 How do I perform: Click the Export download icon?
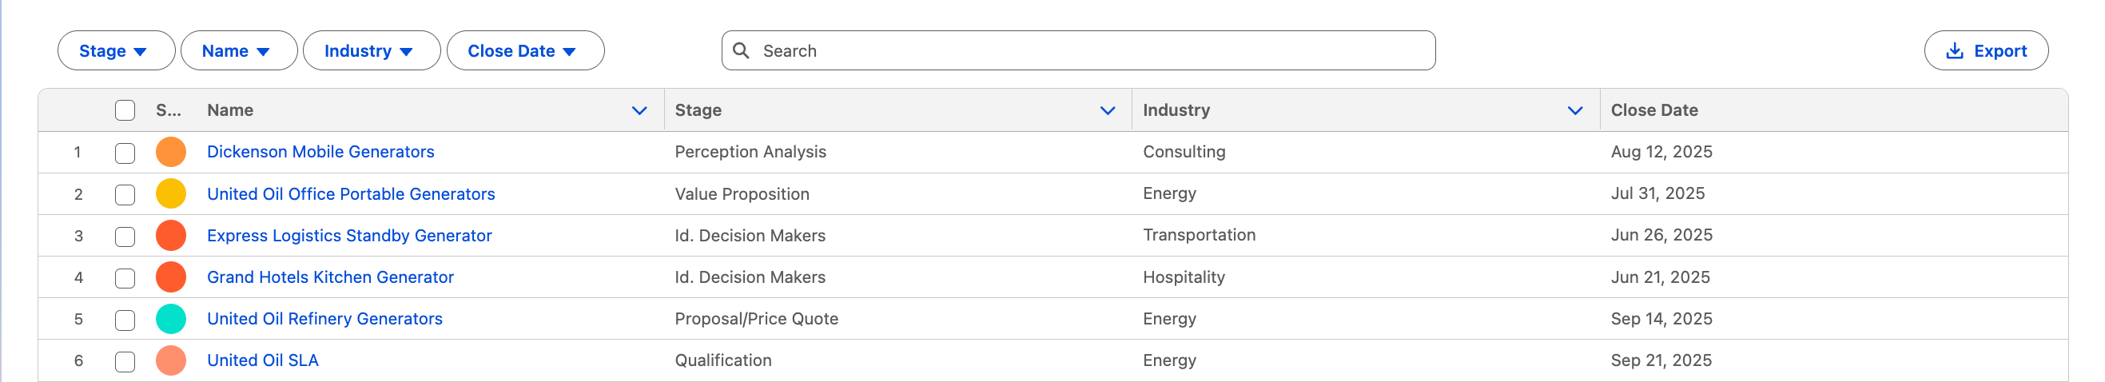(x=1954, y=50)
